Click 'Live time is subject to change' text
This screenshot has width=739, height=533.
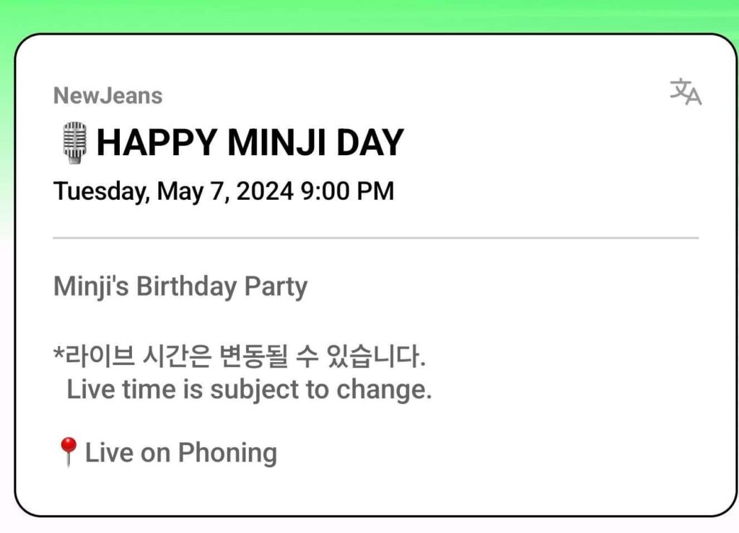click(249, 389)
